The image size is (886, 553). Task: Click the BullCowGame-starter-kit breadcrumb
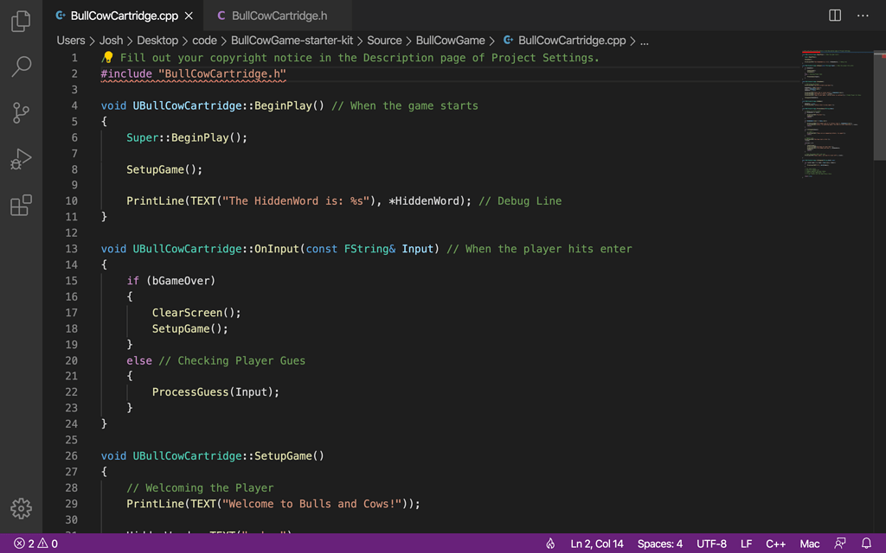[x=292, y=41]
